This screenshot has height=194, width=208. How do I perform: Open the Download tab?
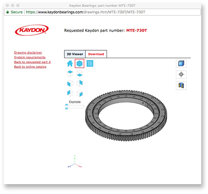tap(96, 54)
